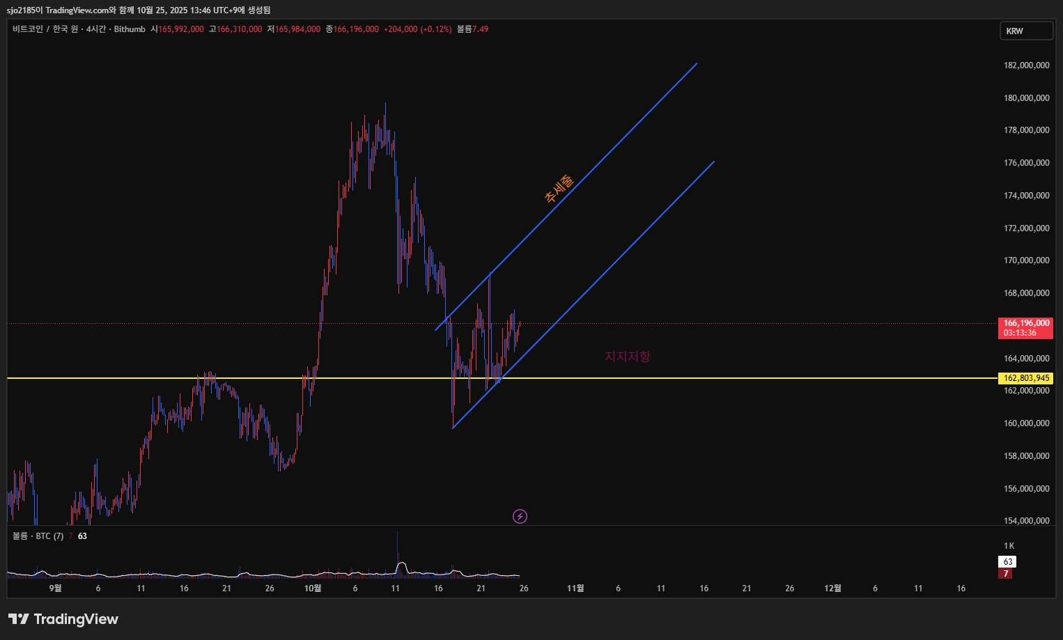The height and width of the screenshot is (640, 1063).
Task: Click the 볼륨 · BTC (7) indicator label
Action: point(38,536)
